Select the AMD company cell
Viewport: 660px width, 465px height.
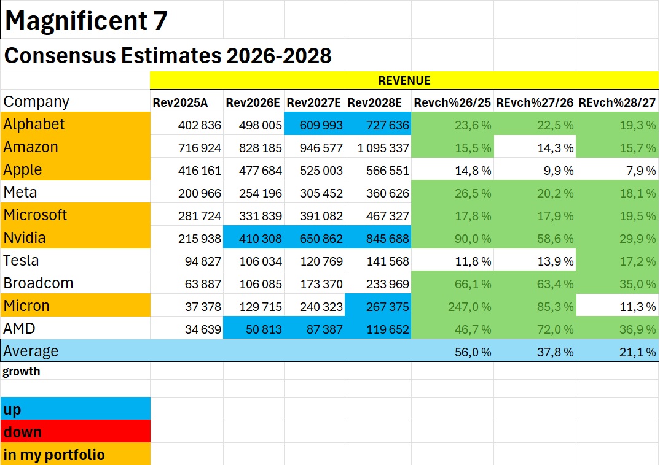coord(76,328)
